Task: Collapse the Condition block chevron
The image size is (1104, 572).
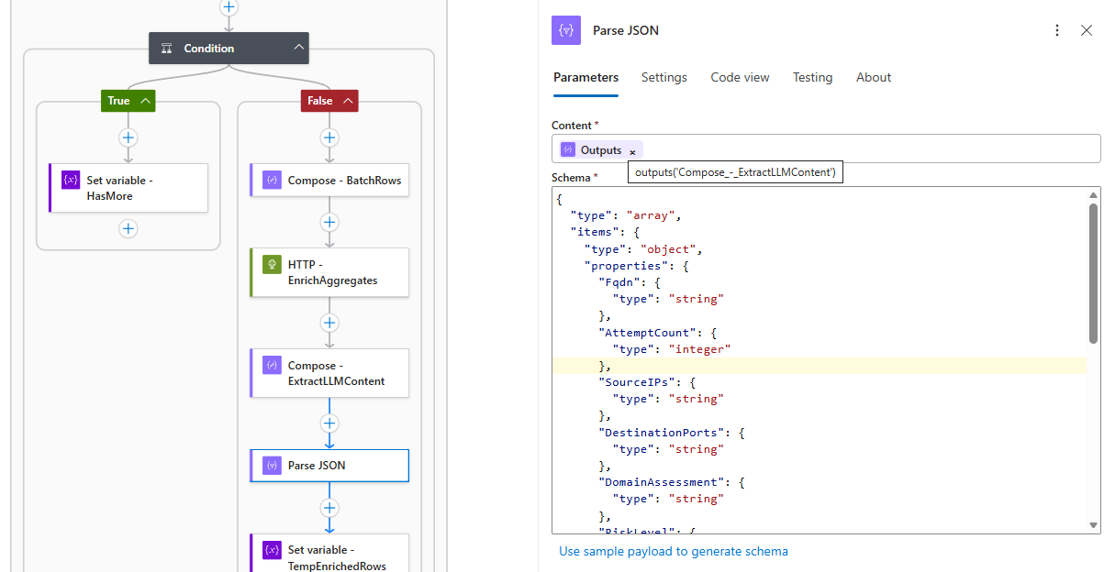Action: [299, 49]
